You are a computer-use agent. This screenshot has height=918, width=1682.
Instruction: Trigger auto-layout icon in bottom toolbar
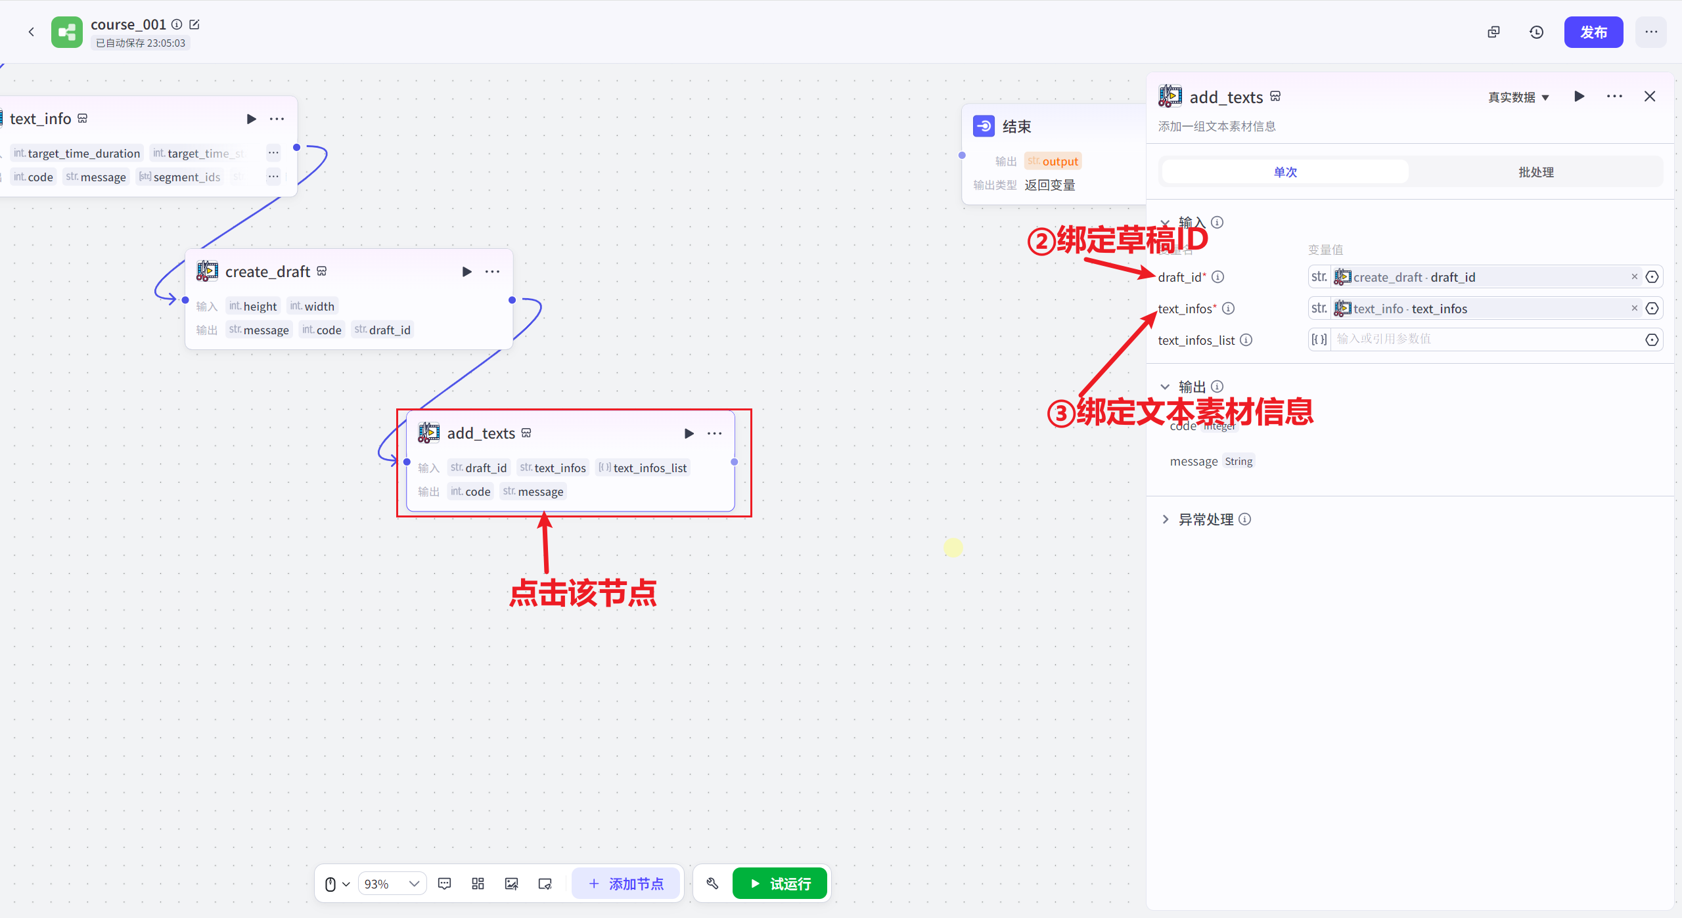478,883
